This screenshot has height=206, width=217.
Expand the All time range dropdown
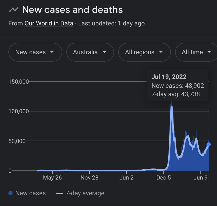196,52
